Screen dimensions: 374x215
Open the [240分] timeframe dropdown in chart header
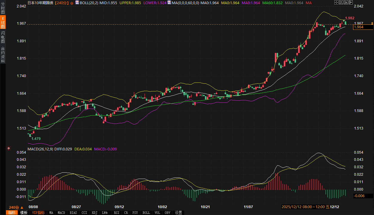[x=62, y=3]
